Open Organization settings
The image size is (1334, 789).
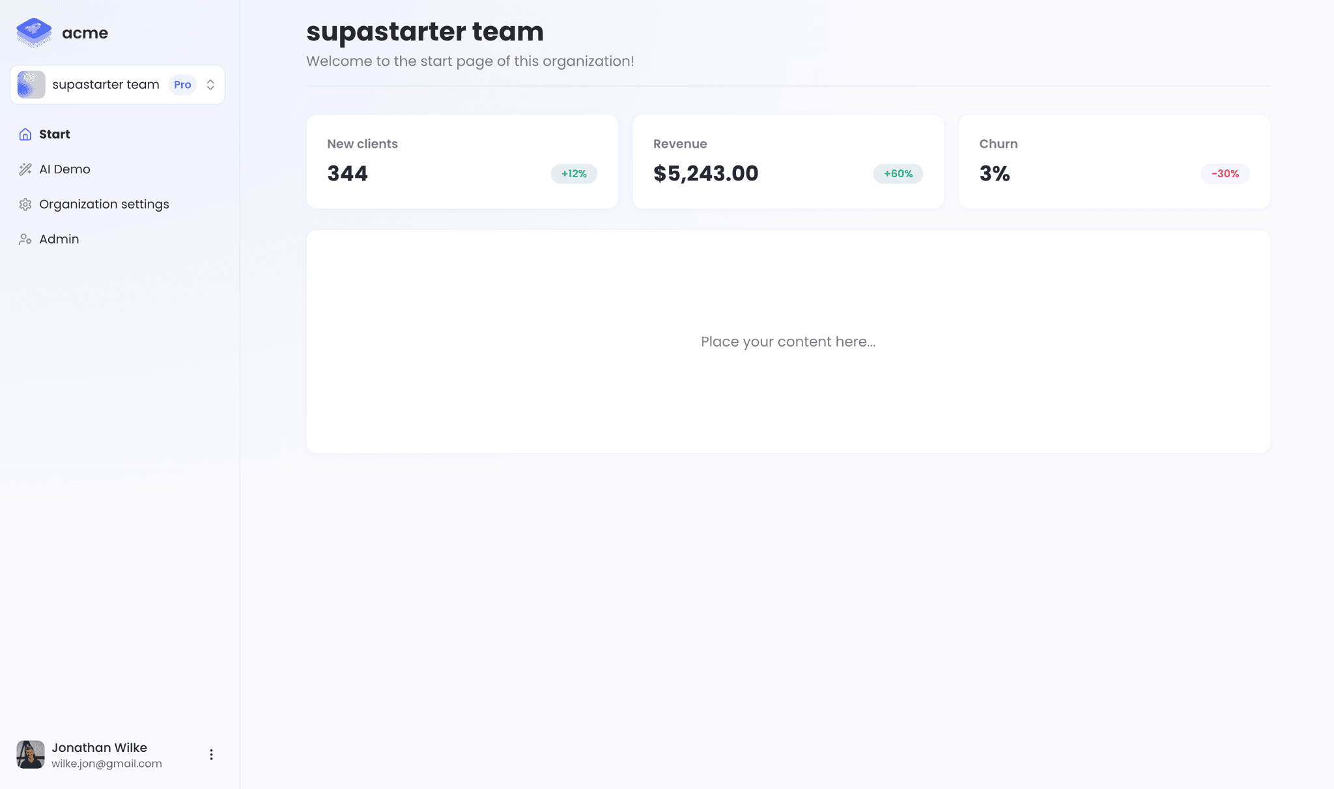(x=104, y=204)
